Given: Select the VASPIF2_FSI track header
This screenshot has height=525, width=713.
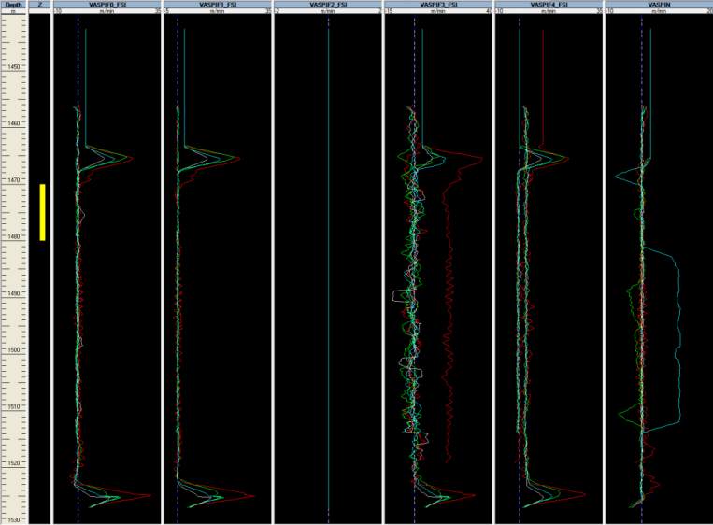Looking at the screenshot, I should pyautogui.click(x=328, y=5).
